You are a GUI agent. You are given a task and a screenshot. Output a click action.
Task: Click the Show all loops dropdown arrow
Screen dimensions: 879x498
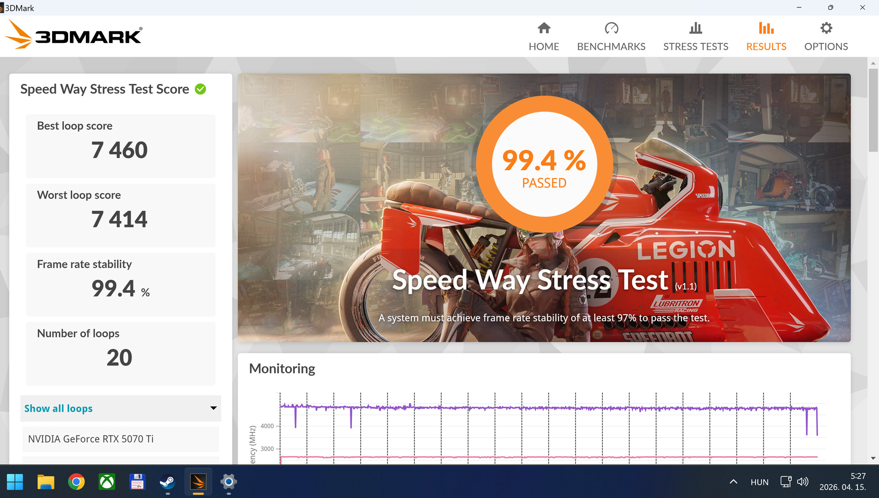213,408
